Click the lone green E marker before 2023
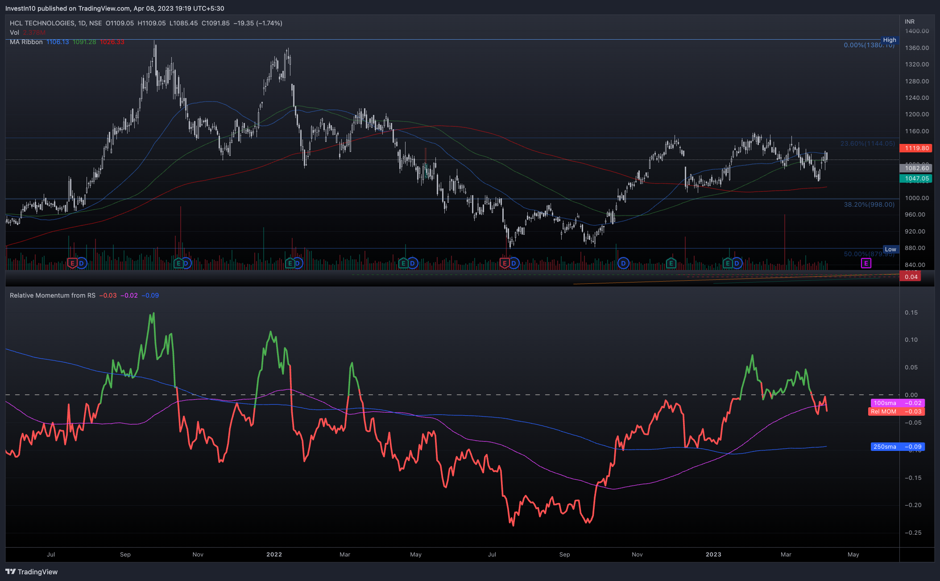 click(x=671, y=263)
